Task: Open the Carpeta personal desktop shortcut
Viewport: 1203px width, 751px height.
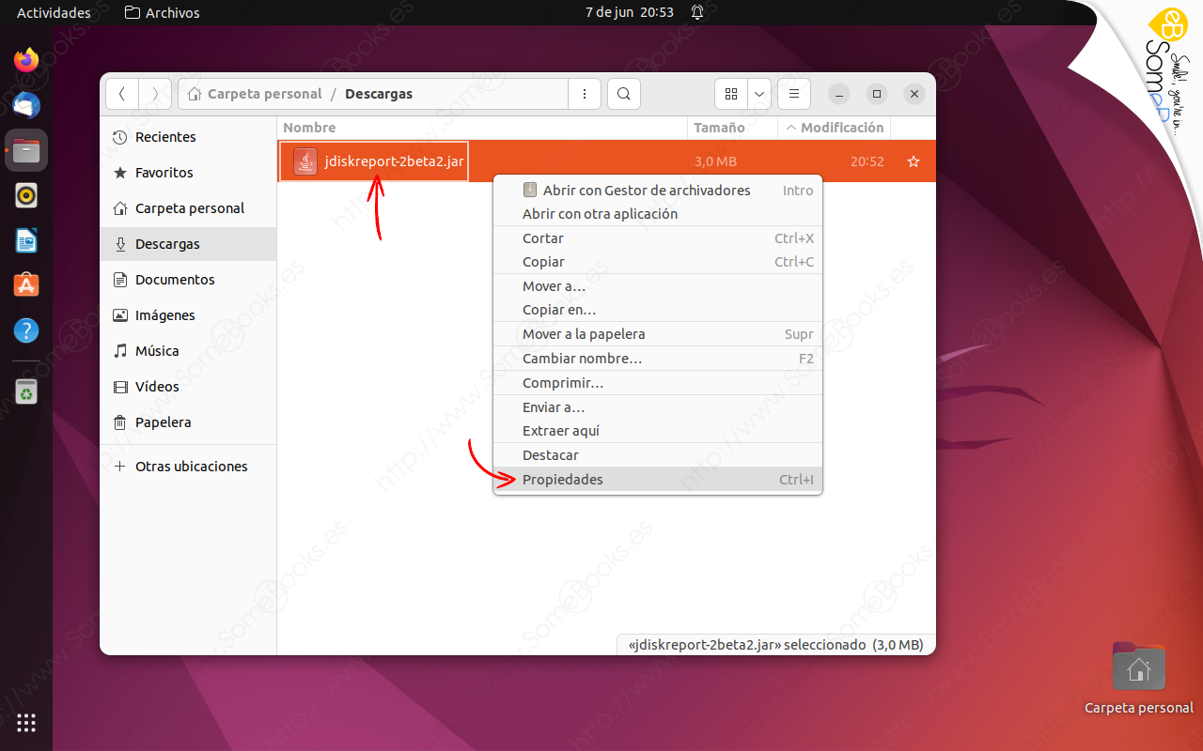Action: point(1138,667)
